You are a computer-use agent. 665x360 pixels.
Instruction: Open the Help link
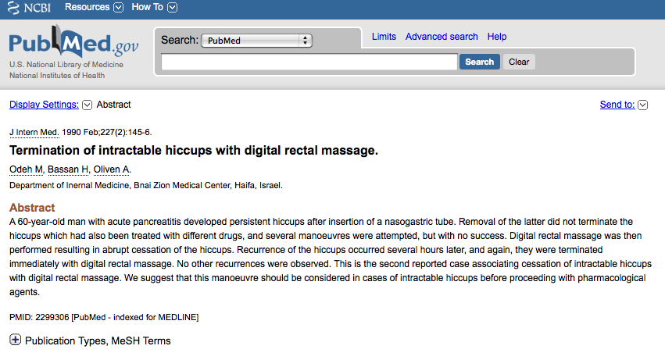click(x=497, y=37)
